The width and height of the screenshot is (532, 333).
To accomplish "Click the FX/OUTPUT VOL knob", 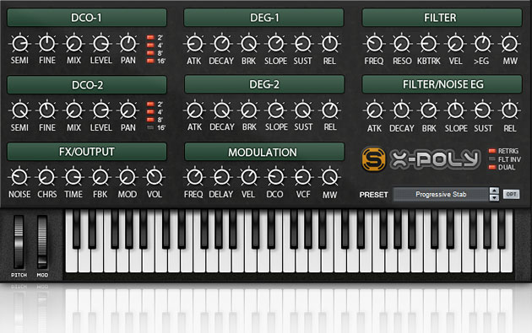I will pyautogui.click(x=155, y=177).
